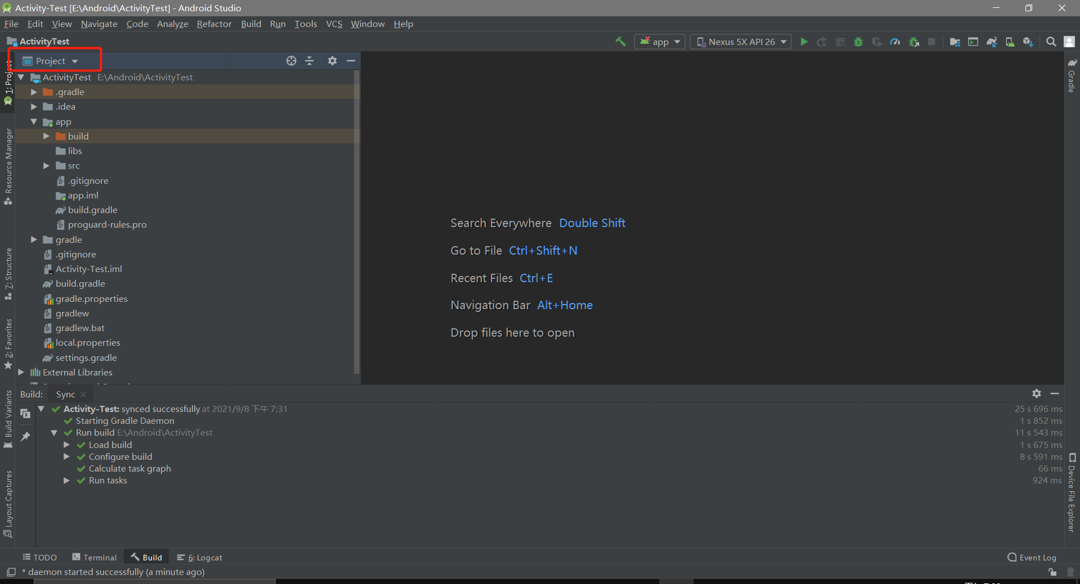Open the Profile app gauge icon
This screenshot has height=584, width=1080.
pyautogui.click(x=895, y=42)
